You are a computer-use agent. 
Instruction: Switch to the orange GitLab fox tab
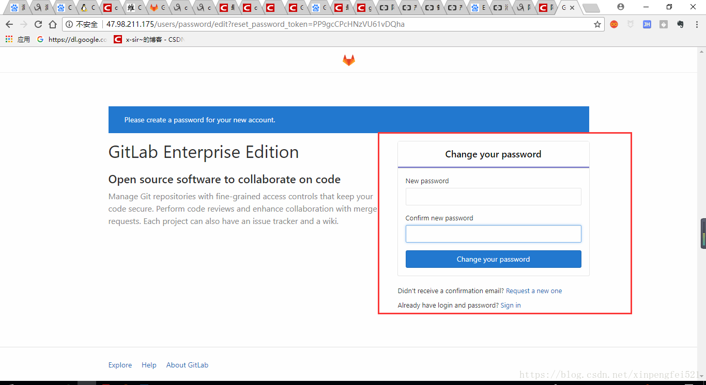click(157, 8)
